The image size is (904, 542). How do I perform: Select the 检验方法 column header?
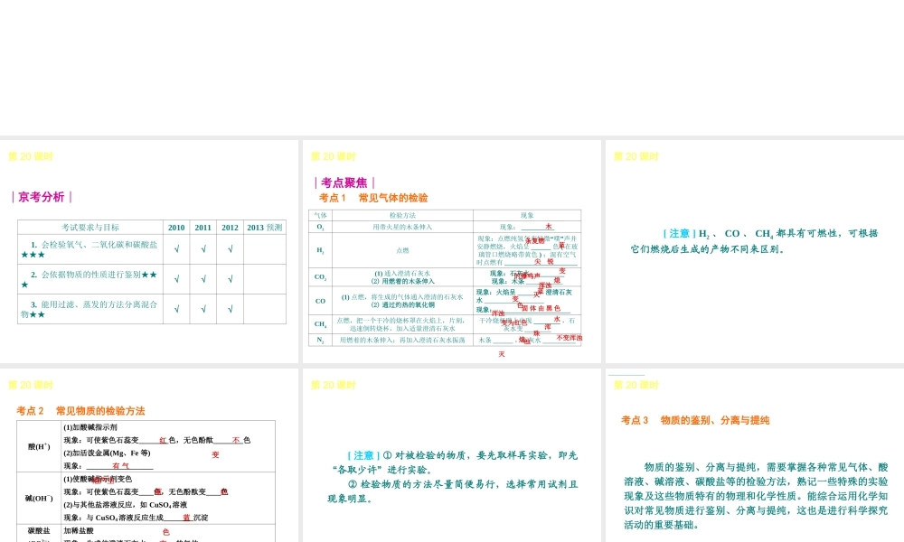click(x=402, y=215)
